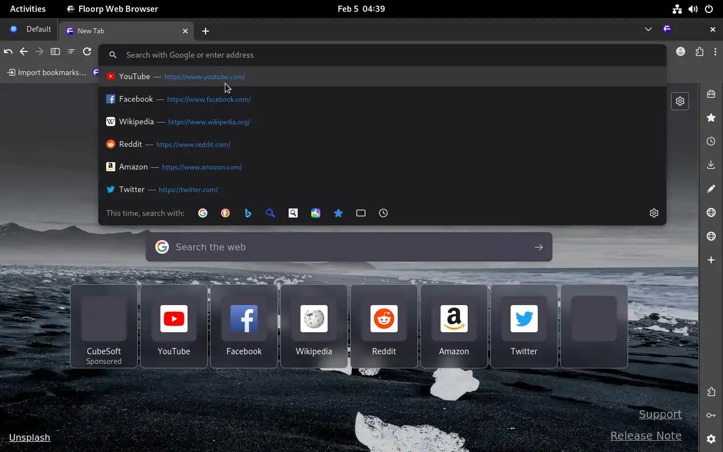
Task: Open the tab list icon left of reload
Action: click(x=71, y=51)
